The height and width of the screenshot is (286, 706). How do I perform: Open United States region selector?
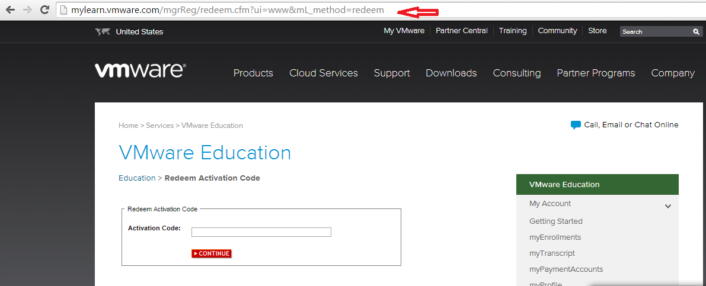[139, 32]
